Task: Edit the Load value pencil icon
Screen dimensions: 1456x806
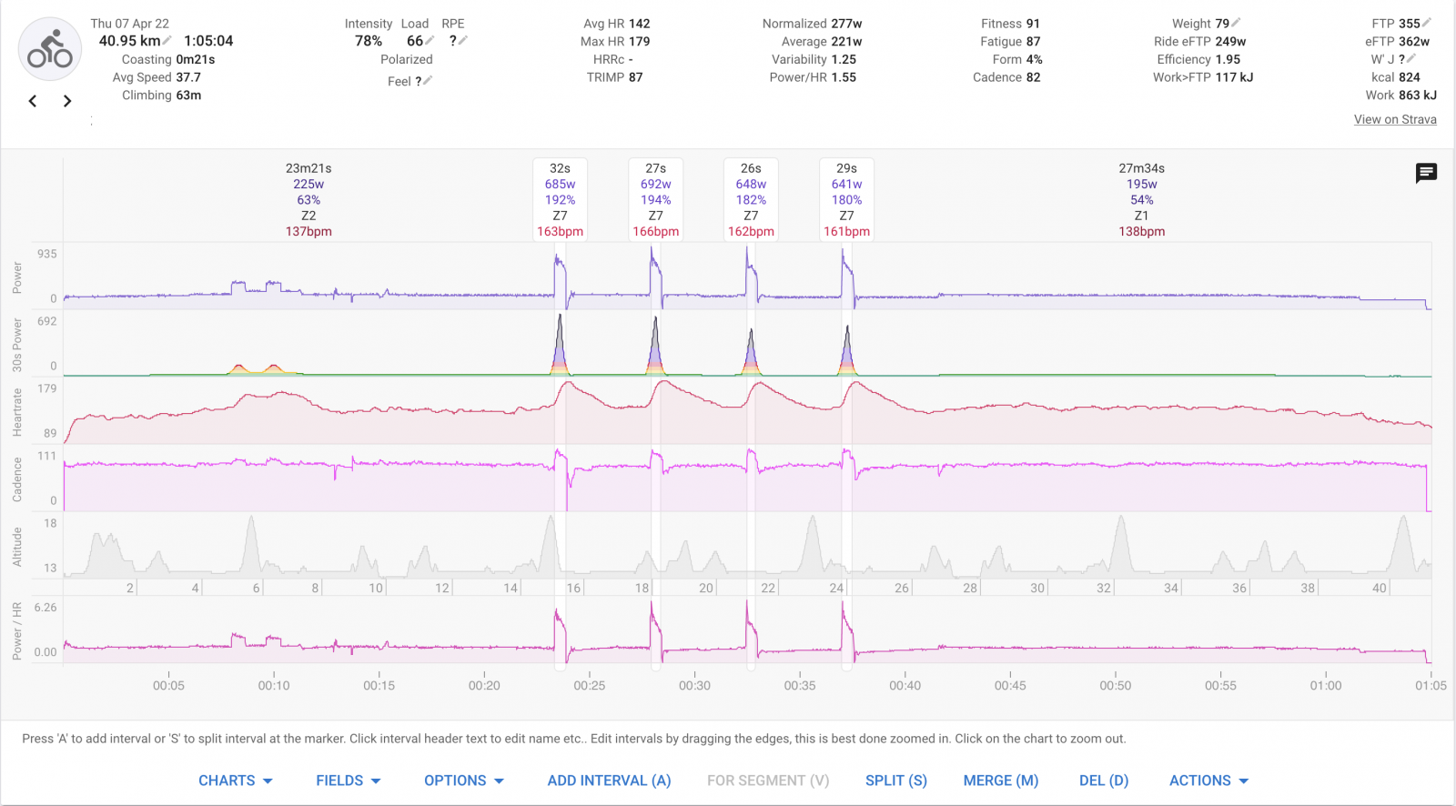Action: 430,40
